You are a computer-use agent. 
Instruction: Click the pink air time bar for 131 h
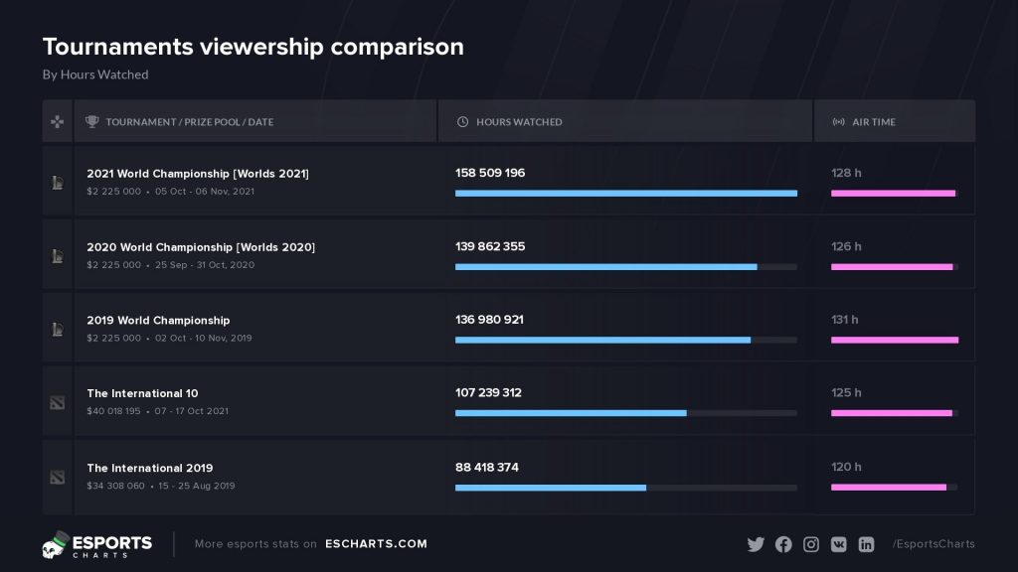coord(895,340)
